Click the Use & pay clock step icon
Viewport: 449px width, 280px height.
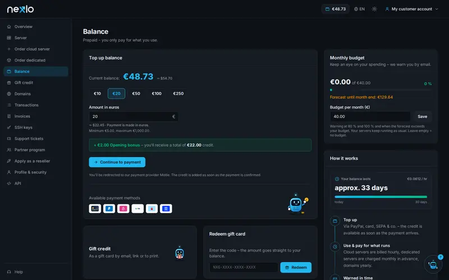point(335,246)
